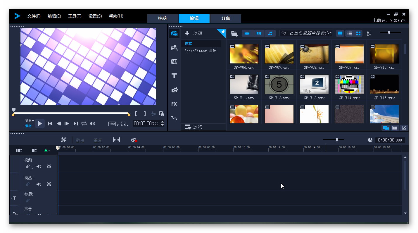
Task: Open the 编辑(E) menu
Action: click(54, 16)
